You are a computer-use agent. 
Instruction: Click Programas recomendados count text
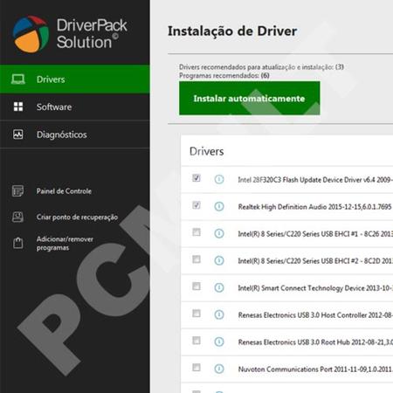224,76
